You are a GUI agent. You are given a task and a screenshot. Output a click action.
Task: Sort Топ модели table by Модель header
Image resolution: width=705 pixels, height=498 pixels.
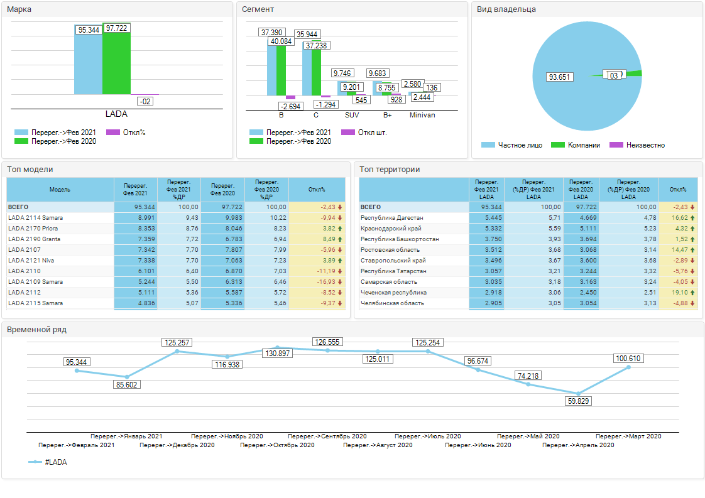coord(60,190)
